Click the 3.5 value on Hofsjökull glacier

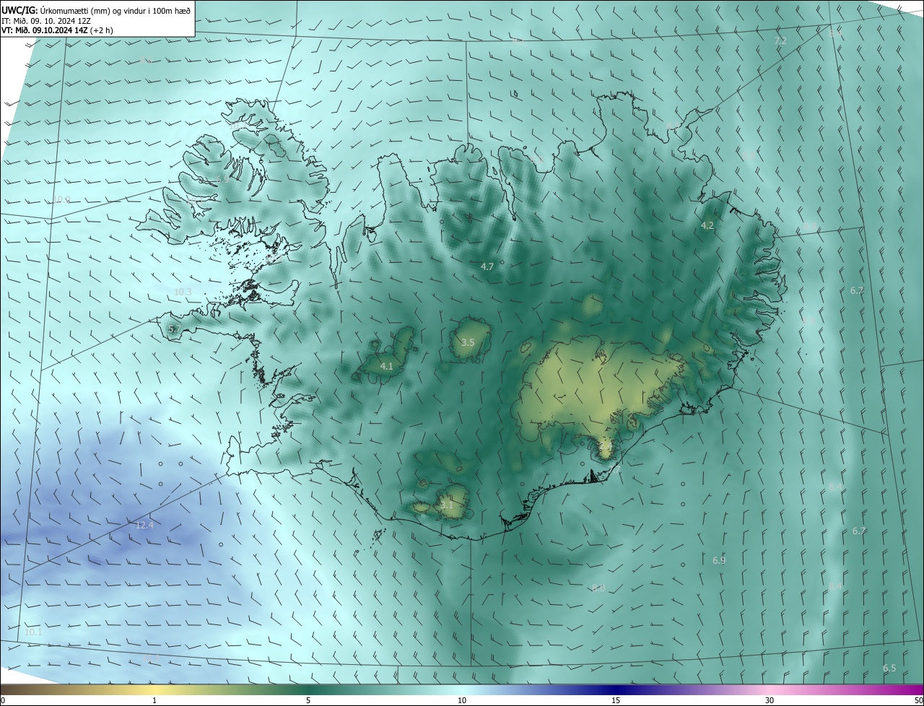(x=467, y=342)
